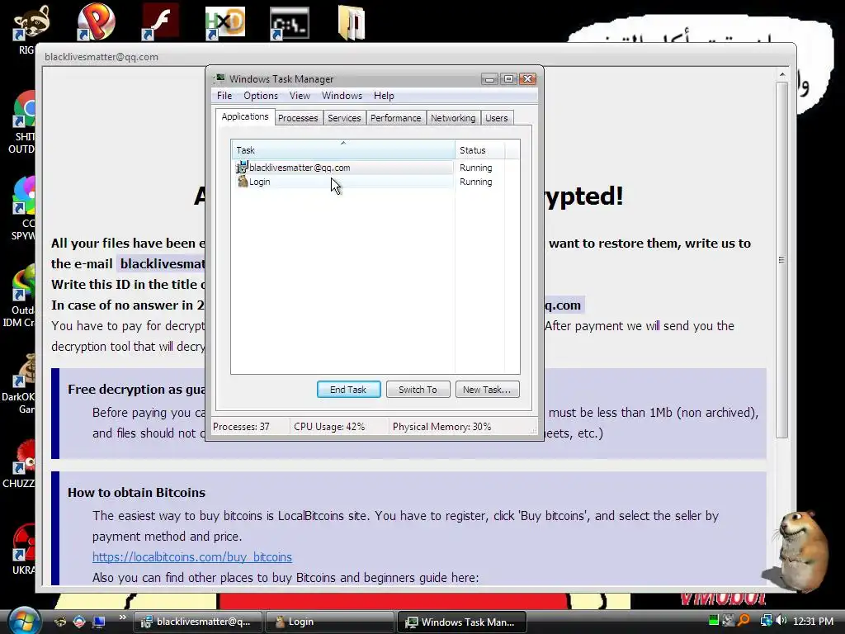This screenshot has width=845, height=634.
Task: Open the Options menu in Task Manager
Action: (x=260, y=96)
